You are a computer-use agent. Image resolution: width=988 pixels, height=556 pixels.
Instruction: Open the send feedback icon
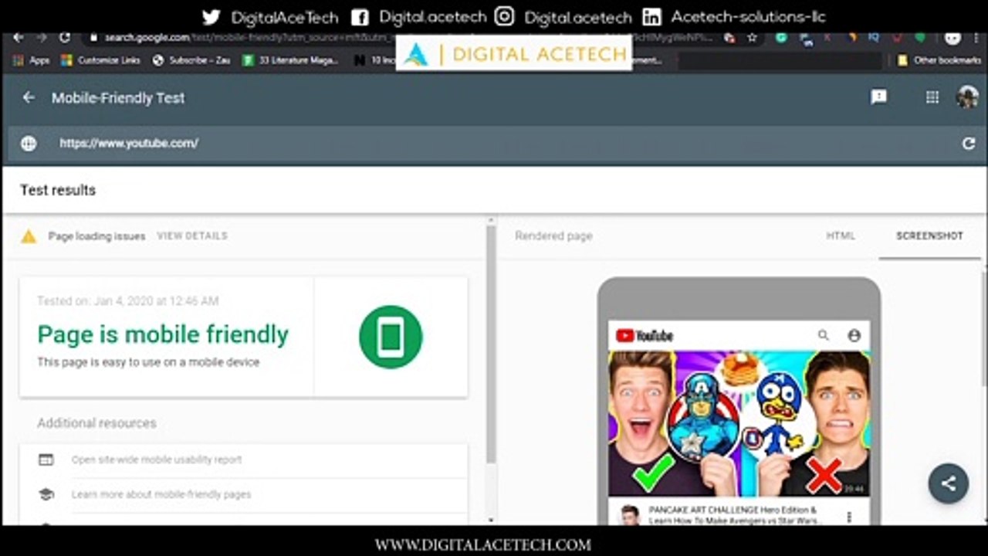pos(878,97)
